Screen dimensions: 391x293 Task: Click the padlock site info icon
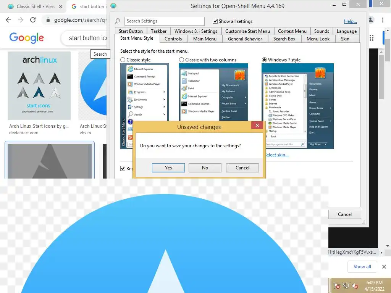coord(48,20)
